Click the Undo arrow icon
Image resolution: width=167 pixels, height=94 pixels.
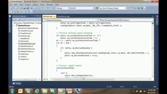[43, 8]
